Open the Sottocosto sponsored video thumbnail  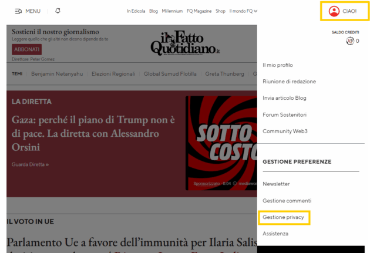(221, 144)
